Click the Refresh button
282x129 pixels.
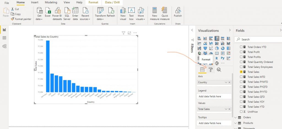(111, 12)
